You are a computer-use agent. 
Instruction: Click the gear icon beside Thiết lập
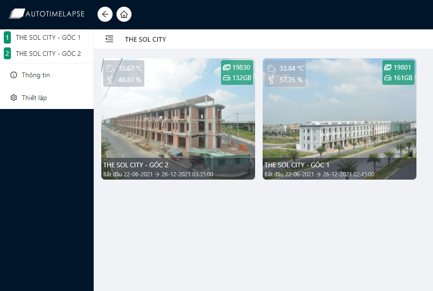coord(14,98)
